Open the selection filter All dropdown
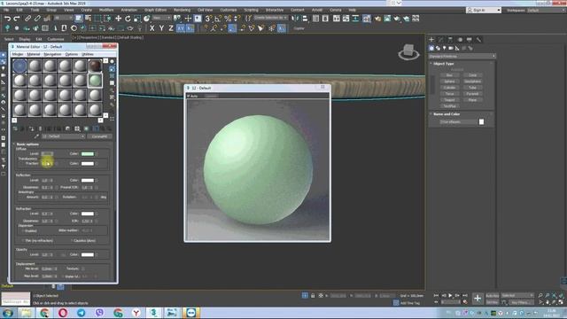Viewport: 567px width, 319px height. point(63,18)
